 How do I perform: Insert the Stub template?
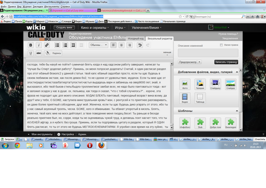click(x=200, y=123)
